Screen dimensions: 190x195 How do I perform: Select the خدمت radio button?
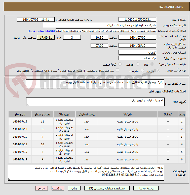coord(138,64)
